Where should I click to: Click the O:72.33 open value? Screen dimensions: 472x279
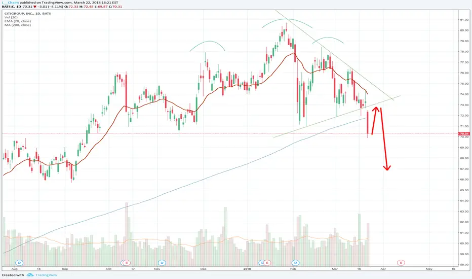tap(71, 6)
